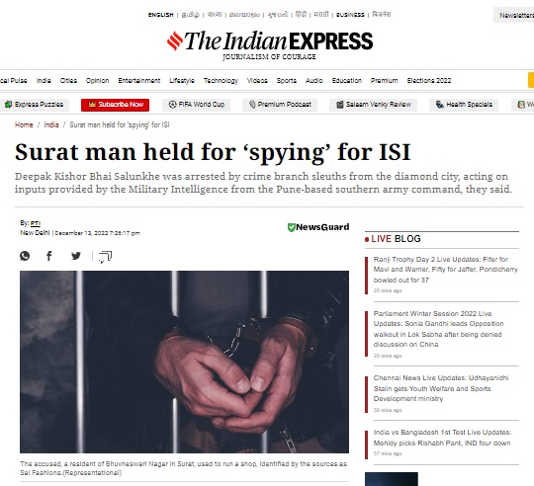Click the Subscribe Now button

115,105
